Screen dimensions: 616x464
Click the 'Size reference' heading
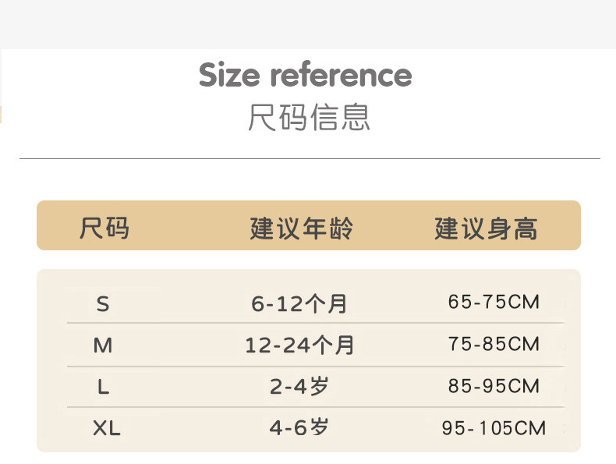pos(305,76)
